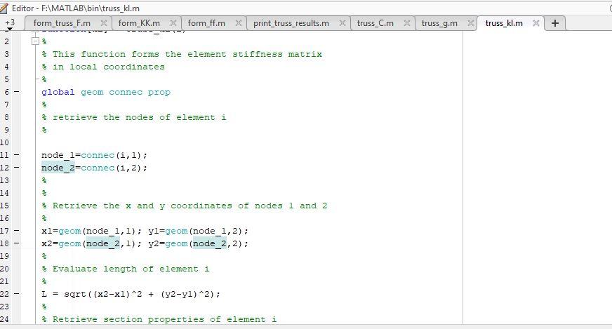Switch to the truss_C.m tab
612x329 pixels.
click(375, 23)
